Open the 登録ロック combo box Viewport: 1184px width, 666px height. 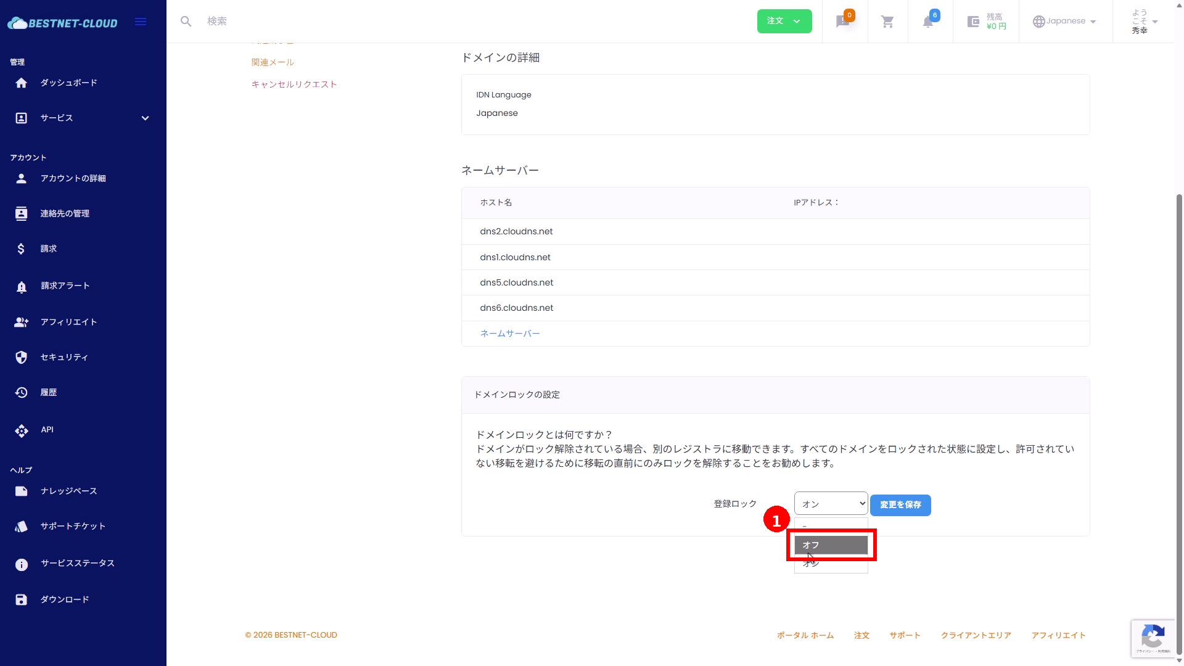(831, 504)
